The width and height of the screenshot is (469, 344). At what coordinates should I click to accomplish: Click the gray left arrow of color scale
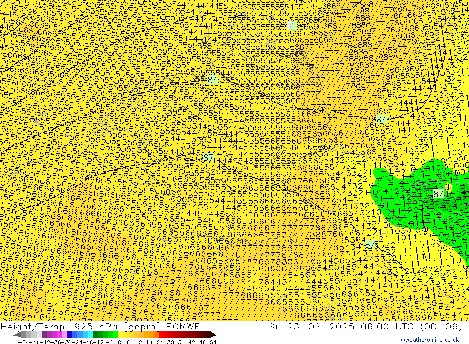coord(17,335)
